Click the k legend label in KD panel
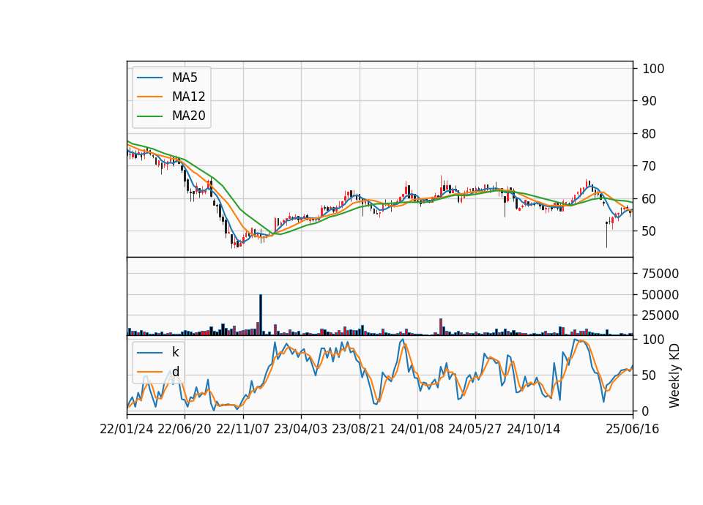This screenshot has height=505, width=703. (x=175, y=352)
